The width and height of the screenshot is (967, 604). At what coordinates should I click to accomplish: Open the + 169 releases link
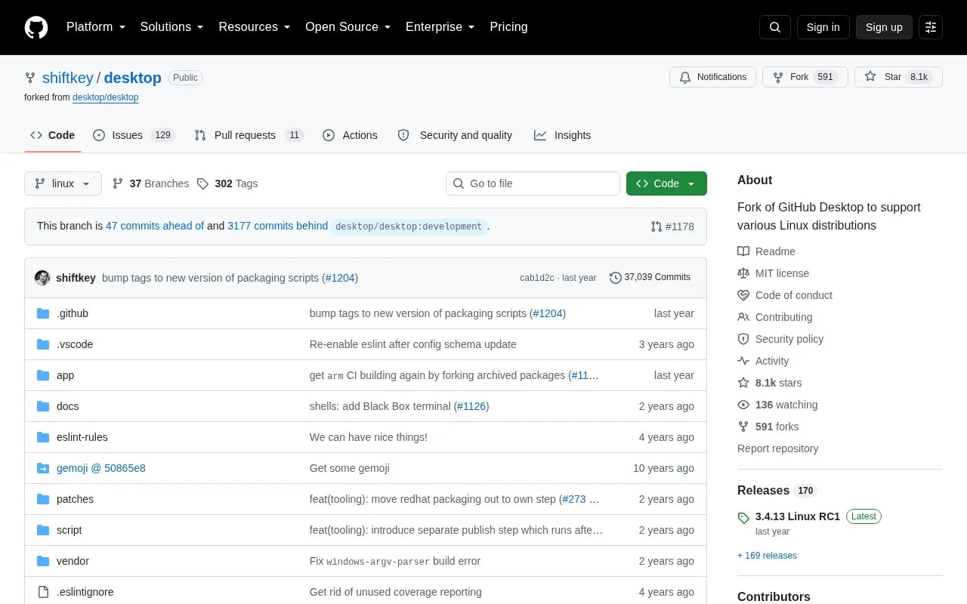pyautogui.click(x=767, y=556)
